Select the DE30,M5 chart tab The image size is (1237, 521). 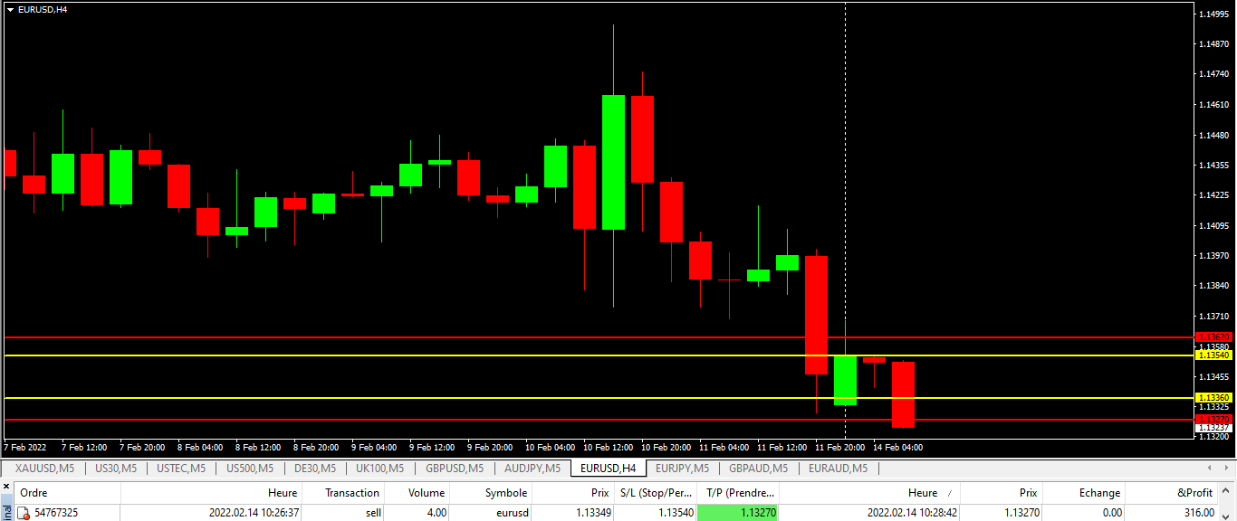coord(315,469)
